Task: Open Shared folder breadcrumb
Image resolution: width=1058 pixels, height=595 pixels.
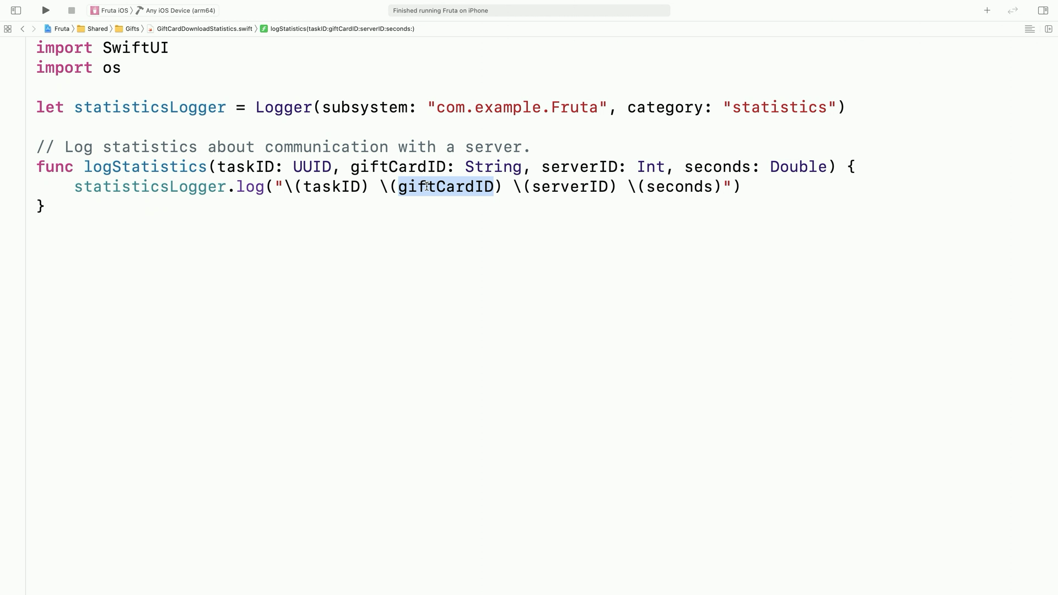Action: click(93, 29)
